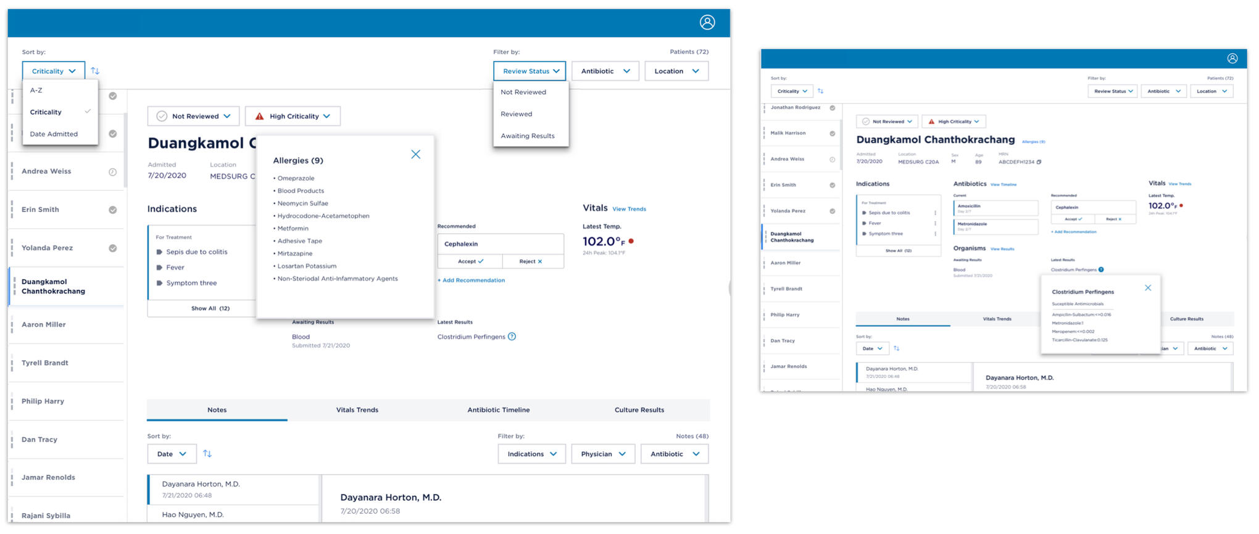Click View Timeline link next to Antibiotics
The width and height of the screenshot is (1259, 534).
click(x=1003, y=184)
